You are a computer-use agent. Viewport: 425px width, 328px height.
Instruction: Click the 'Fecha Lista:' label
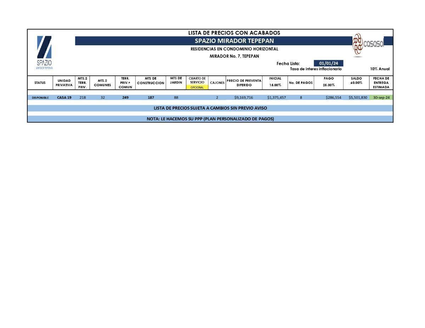(288, 64)
